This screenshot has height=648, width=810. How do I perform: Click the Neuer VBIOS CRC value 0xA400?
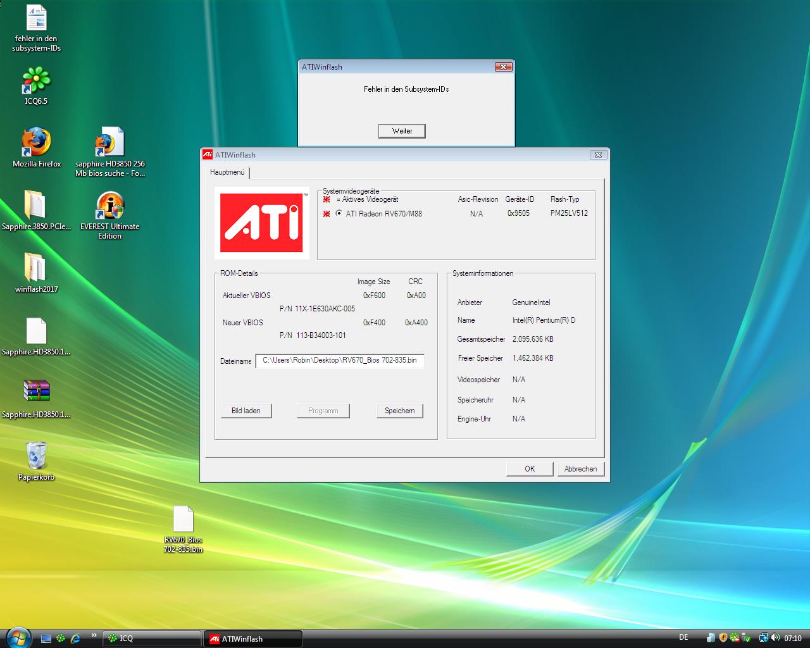click(x=416, y=323)
